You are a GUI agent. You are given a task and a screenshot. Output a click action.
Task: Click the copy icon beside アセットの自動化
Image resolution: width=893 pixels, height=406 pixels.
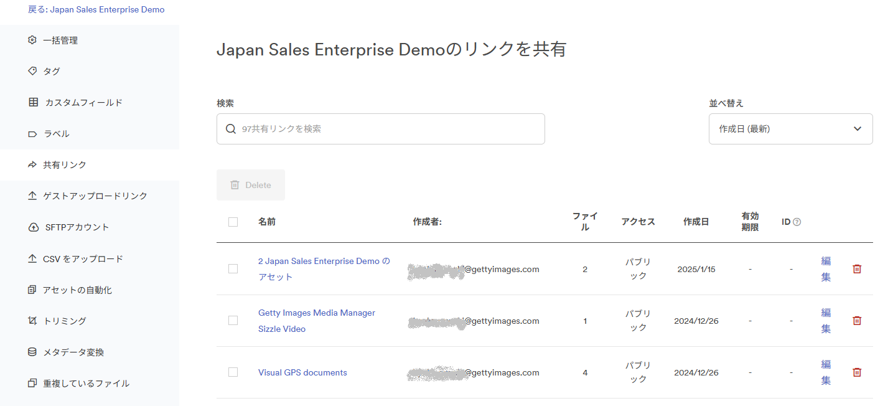click(x=32, y=290)
